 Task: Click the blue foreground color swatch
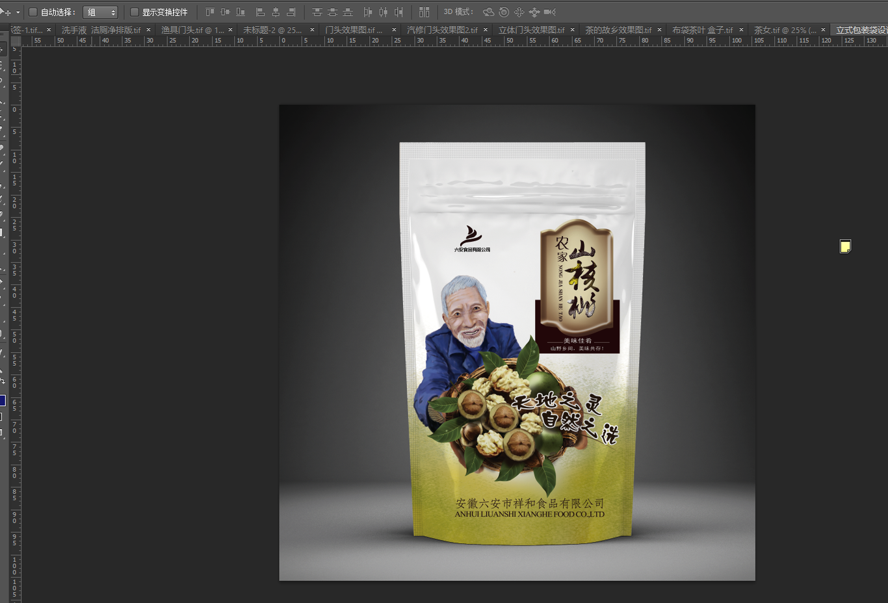coord(2,400)
